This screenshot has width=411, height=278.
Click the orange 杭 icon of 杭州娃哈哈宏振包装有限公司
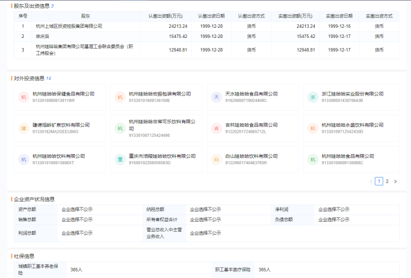[120, 97]
